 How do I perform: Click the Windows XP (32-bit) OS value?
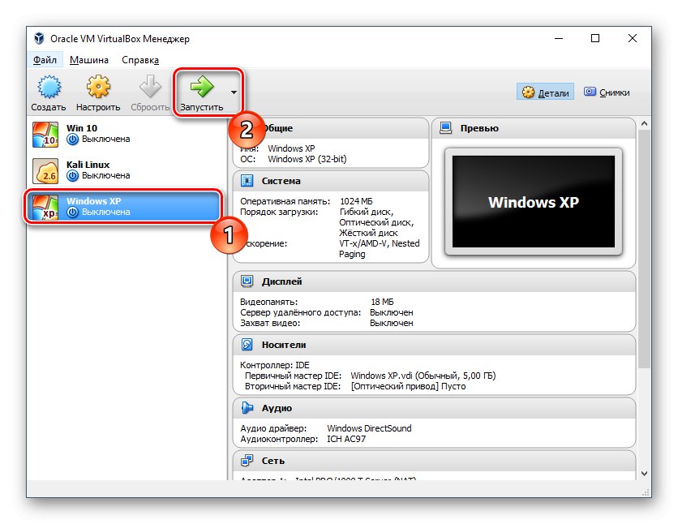point(307,159)
